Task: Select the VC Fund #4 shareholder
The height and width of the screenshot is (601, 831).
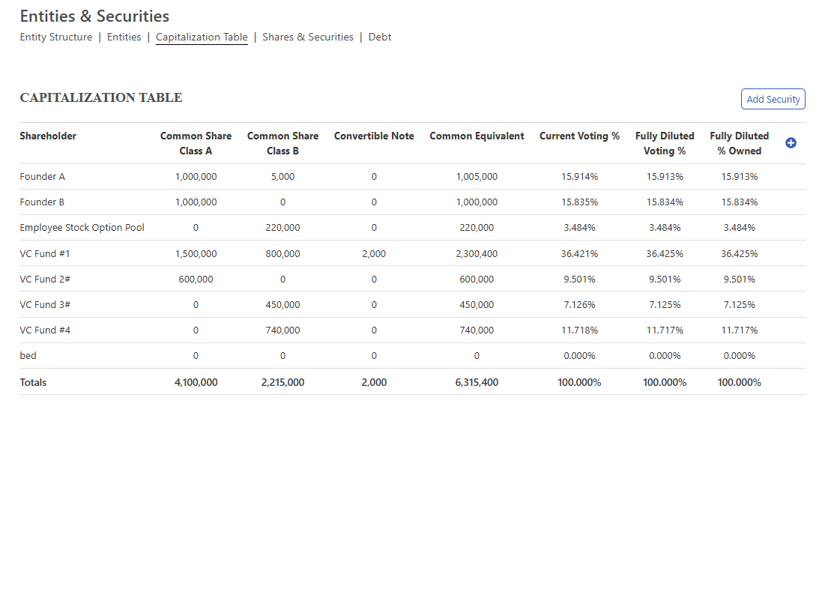Action: click(x=45, y=330)
